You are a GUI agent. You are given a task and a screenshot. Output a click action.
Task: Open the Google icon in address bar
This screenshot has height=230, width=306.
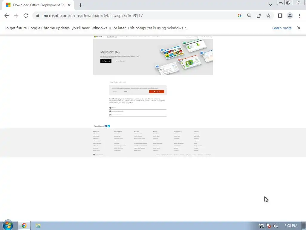(x=240, y=16)
